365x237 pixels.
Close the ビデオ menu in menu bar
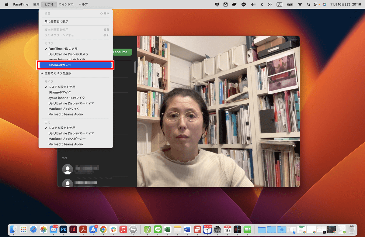(x=49, y=4)
